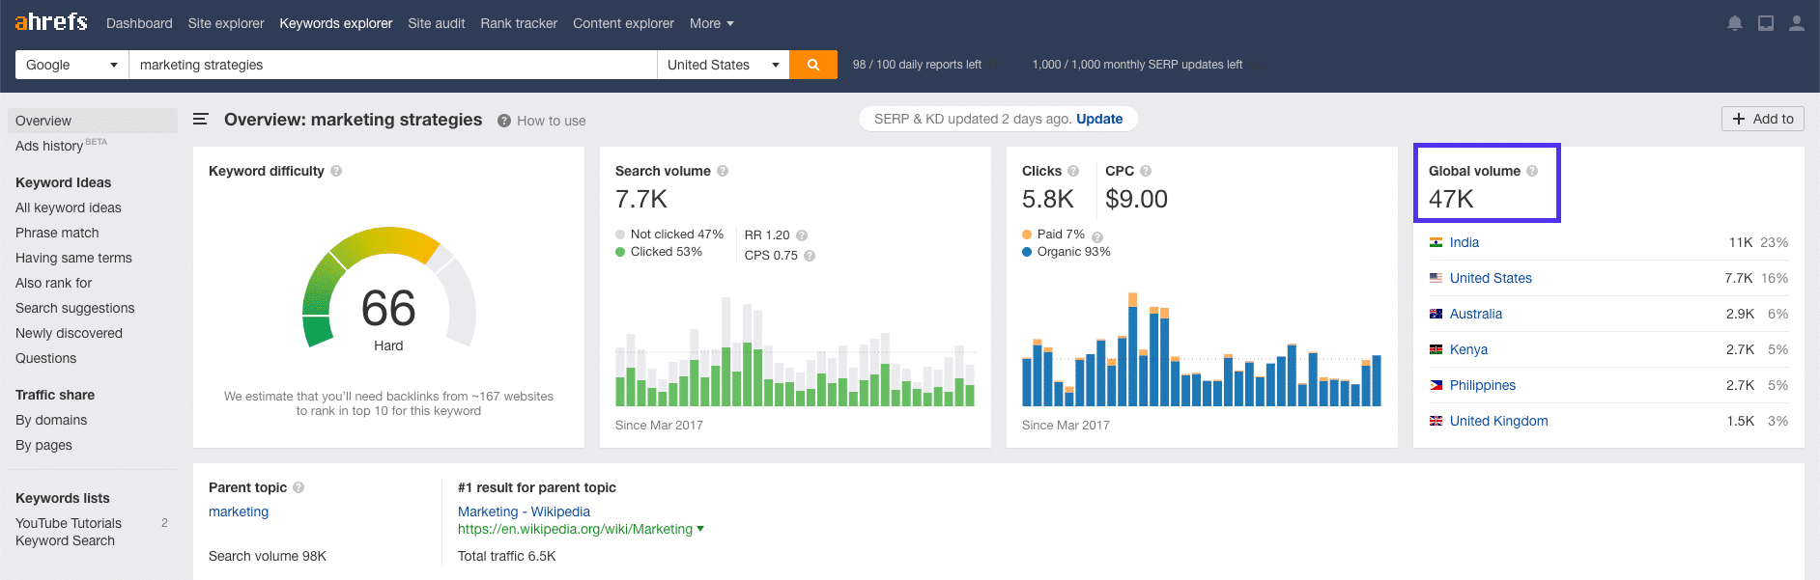
Task: Click the Ahrefs logo
Action: tap(51, 22)
